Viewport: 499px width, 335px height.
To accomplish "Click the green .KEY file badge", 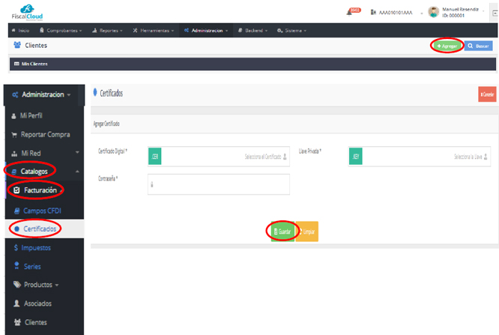I will [355, 157].
